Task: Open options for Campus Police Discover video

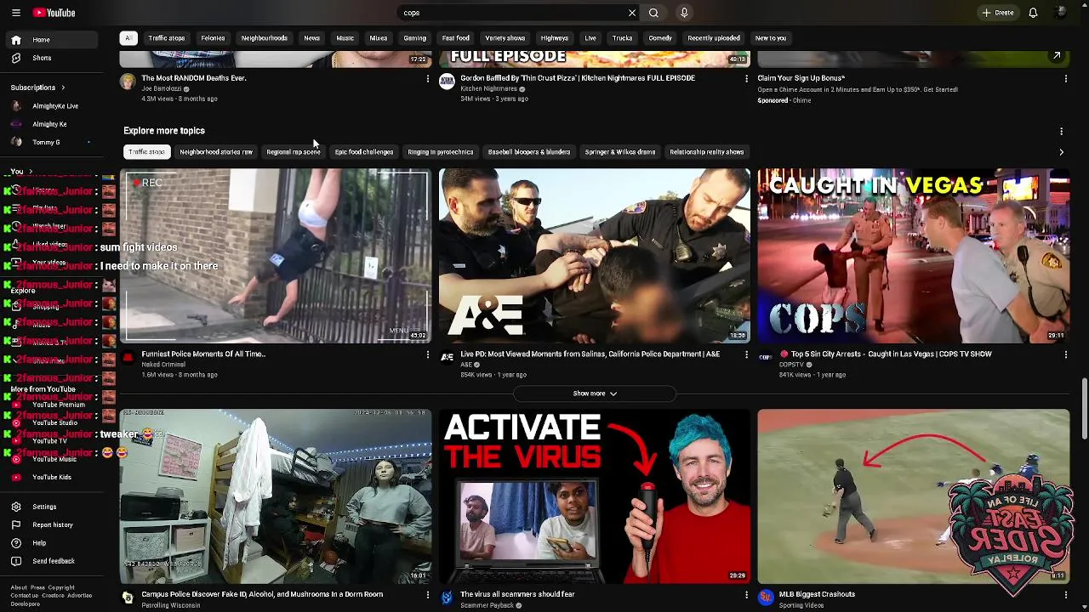Action: pos(427,595)
